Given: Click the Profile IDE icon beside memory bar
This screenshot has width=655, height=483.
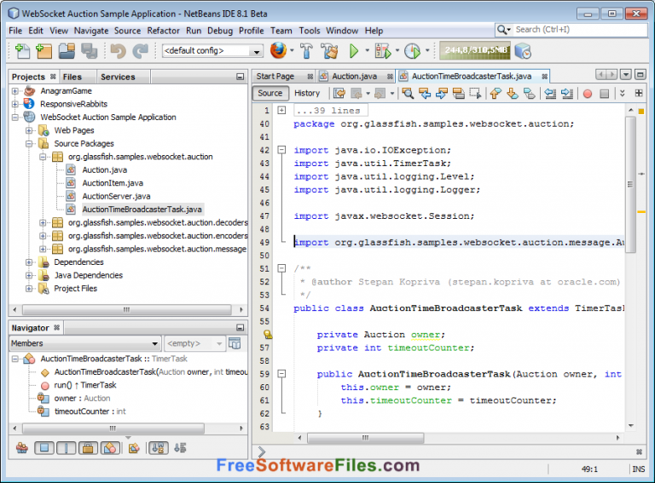Looking at the screenshot, I should pos(523,51).
